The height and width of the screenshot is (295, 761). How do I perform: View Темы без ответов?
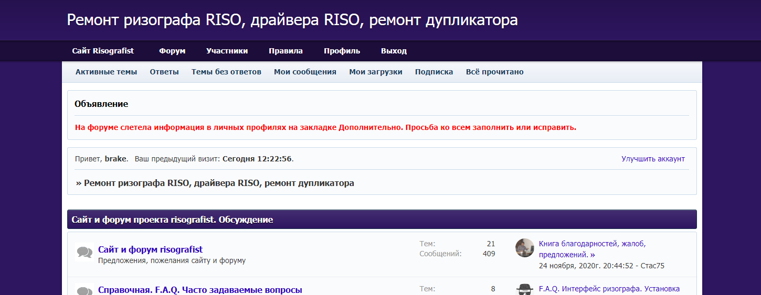[x=226, y=72]
